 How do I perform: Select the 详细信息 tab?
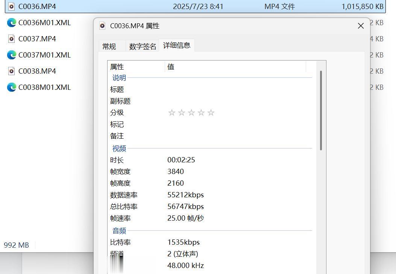click(176, 45)
